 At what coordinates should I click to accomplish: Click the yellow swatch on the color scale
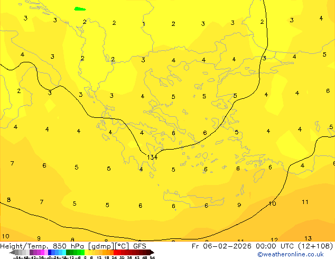coord(86,252)
